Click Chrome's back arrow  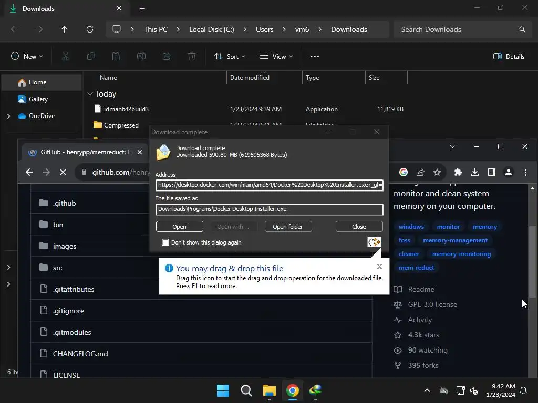pos(29,172)
